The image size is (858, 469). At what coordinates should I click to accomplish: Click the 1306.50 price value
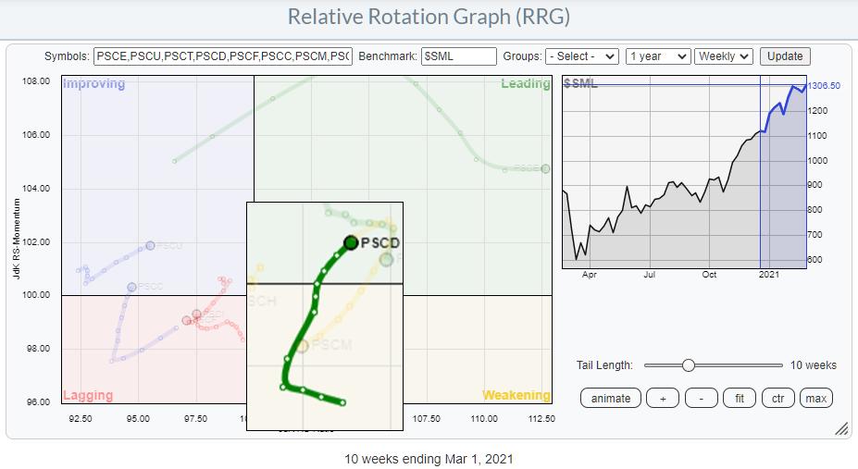(x=824, y=86)
